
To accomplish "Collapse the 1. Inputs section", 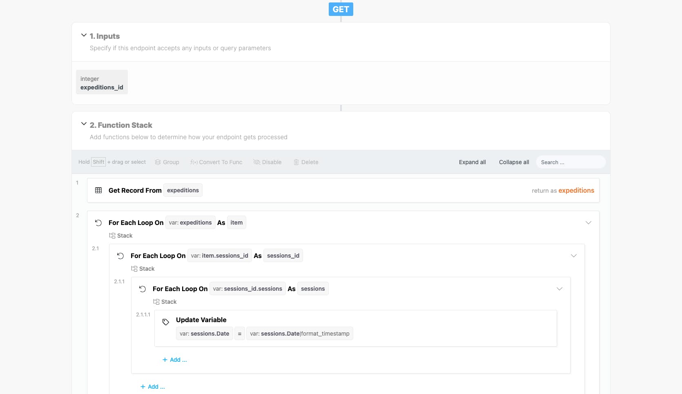I will 84,36.
